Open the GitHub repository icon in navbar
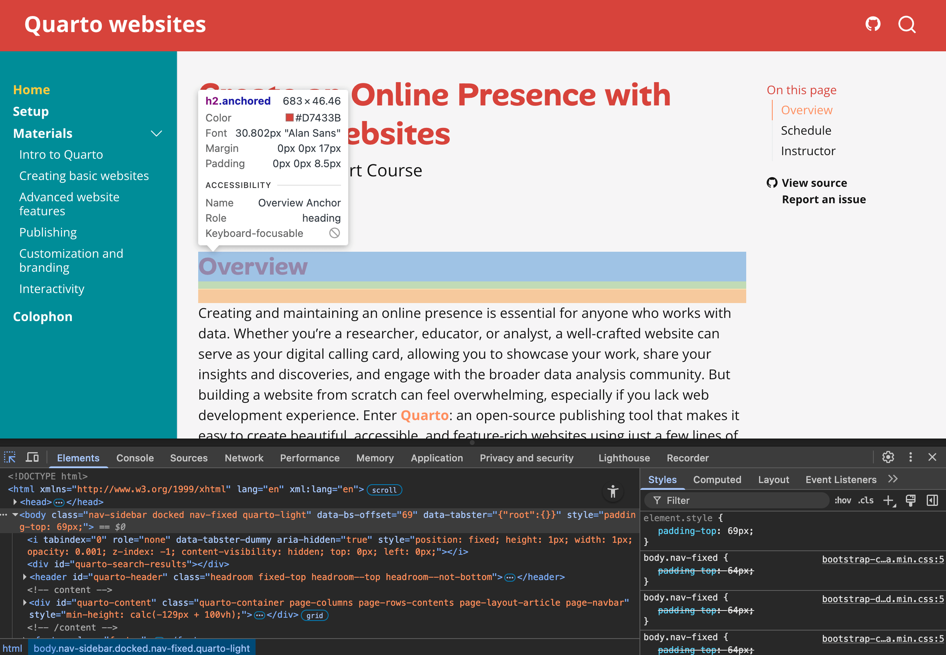The image size is (946, 655). [873, 24]
